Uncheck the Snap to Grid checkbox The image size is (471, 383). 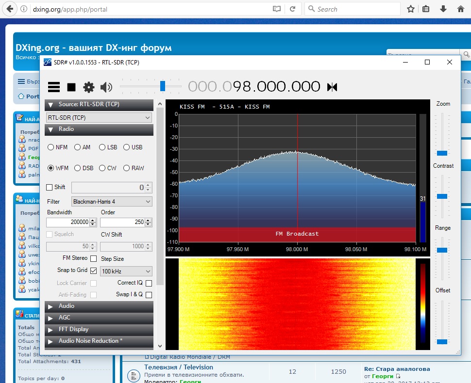click(93, 271)
